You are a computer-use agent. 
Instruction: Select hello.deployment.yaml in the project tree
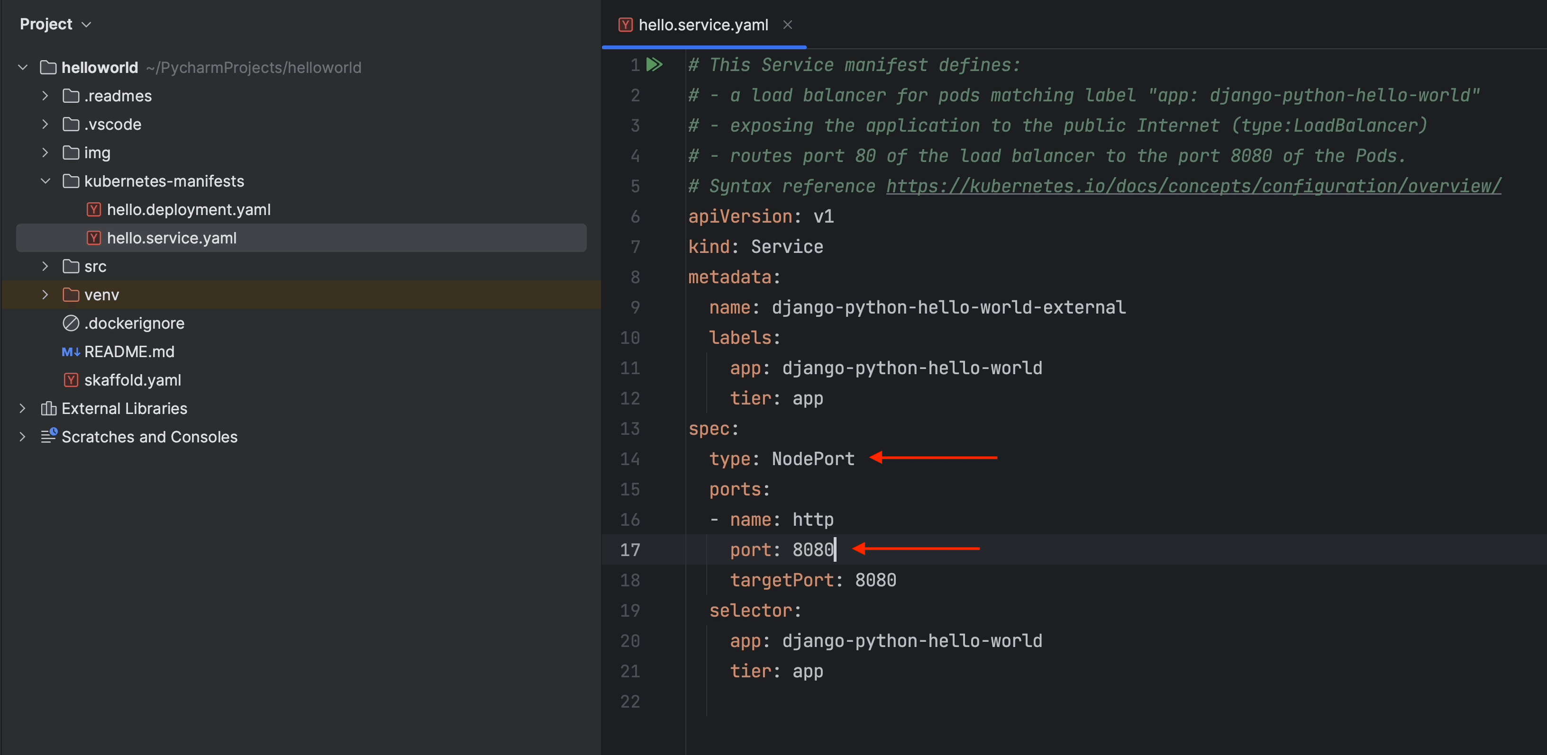click(188, 209)
